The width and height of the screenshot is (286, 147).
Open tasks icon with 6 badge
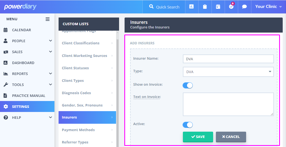[x=231, y=7]
